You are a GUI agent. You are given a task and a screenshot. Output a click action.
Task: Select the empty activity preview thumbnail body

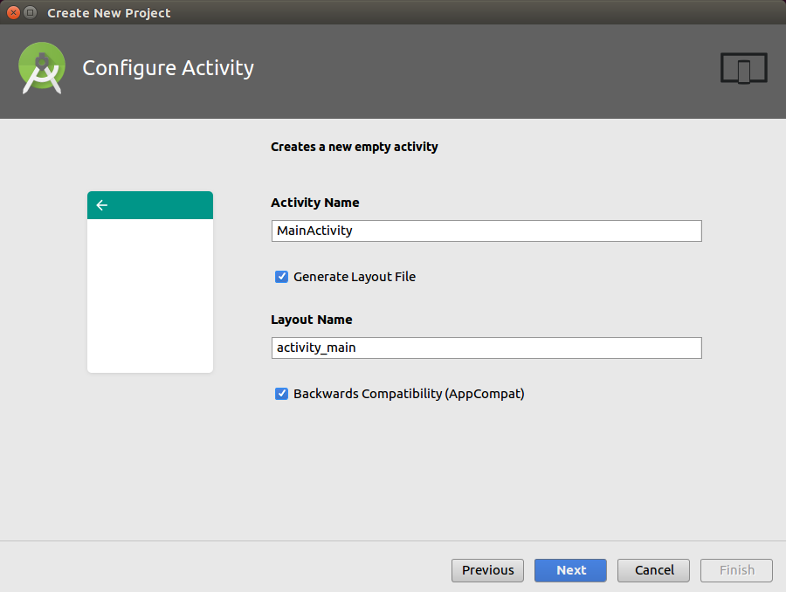(150, 295)
